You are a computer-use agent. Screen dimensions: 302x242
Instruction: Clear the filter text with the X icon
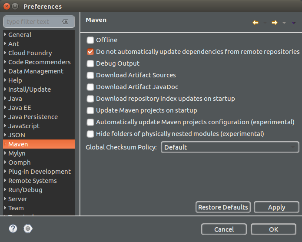point(65,22)
